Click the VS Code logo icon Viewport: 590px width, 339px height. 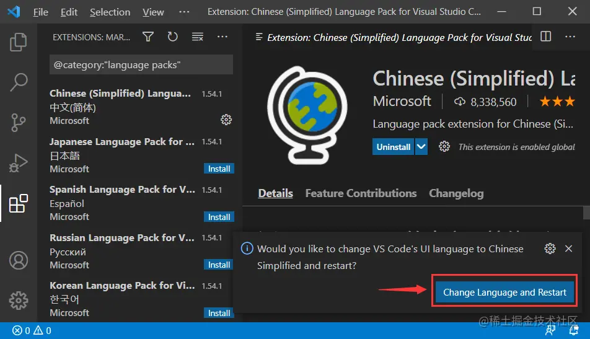[14, 12]
